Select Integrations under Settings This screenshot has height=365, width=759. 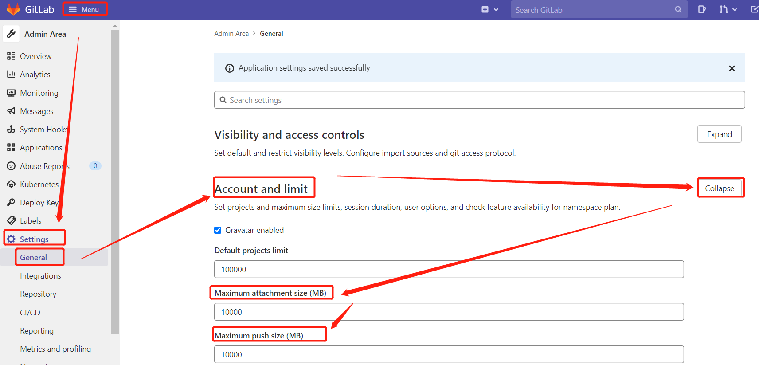pyautogui.click(x=40, y=276)
